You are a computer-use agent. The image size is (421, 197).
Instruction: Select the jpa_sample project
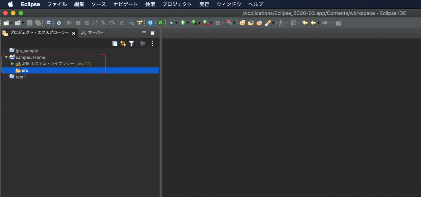27,51
